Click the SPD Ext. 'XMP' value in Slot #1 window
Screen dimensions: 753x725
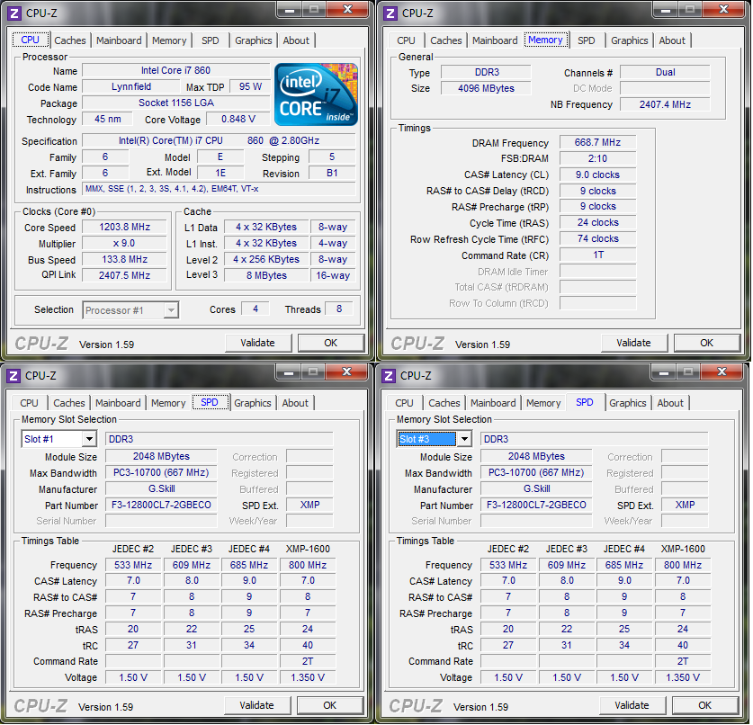click(x=309, y=506)
